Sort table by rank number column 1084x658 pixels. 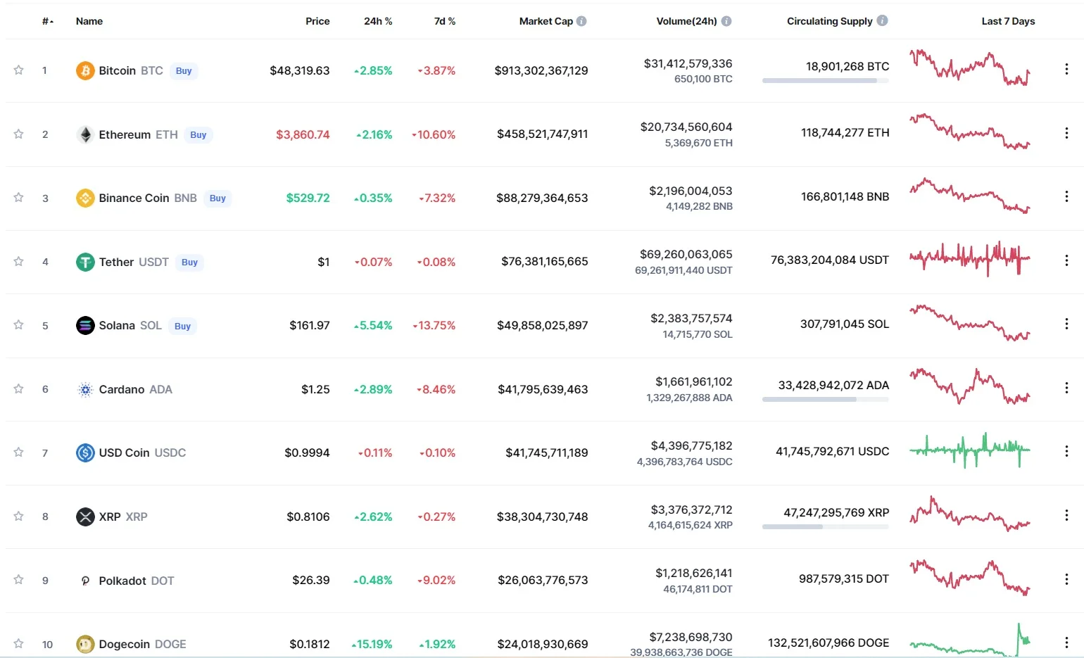click(x=47, y=21)
